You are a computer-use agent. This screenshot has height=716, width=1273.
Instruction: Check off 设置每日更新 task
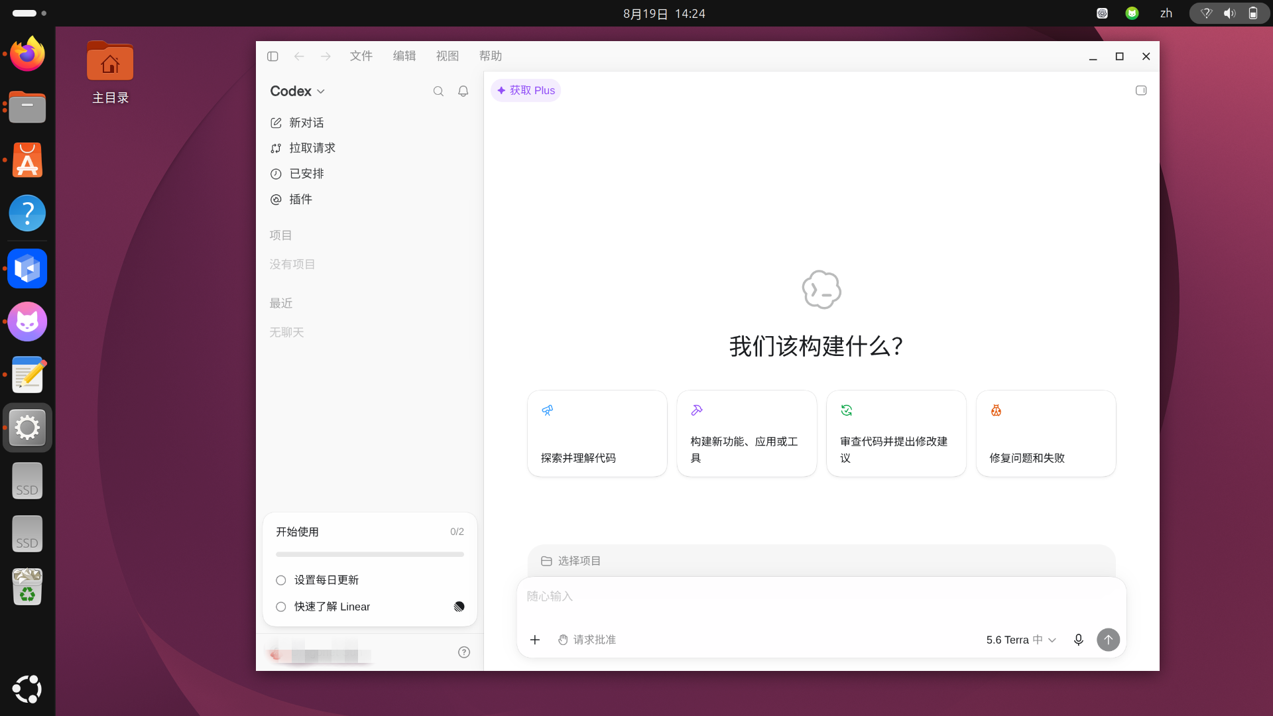pyautogui.click(x=281, y=580)
